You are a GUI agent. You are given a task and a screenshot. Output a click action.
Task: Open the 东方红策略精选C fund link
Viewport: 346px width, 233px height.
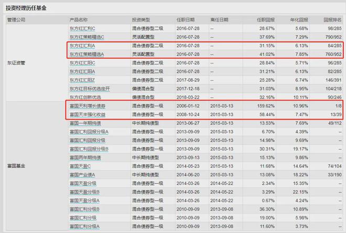pyautogui.click(x=87, y=37)
